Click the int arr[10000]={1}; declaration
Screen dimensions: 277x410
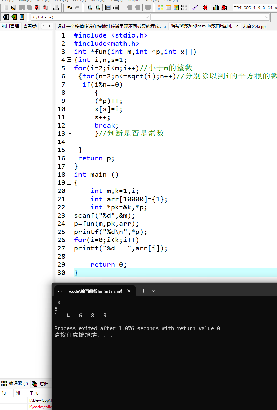[129, 199]
